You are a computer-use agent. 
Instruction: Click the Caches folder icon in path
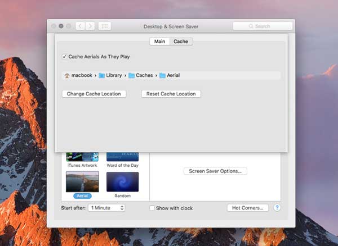click(x=131, y=75)
